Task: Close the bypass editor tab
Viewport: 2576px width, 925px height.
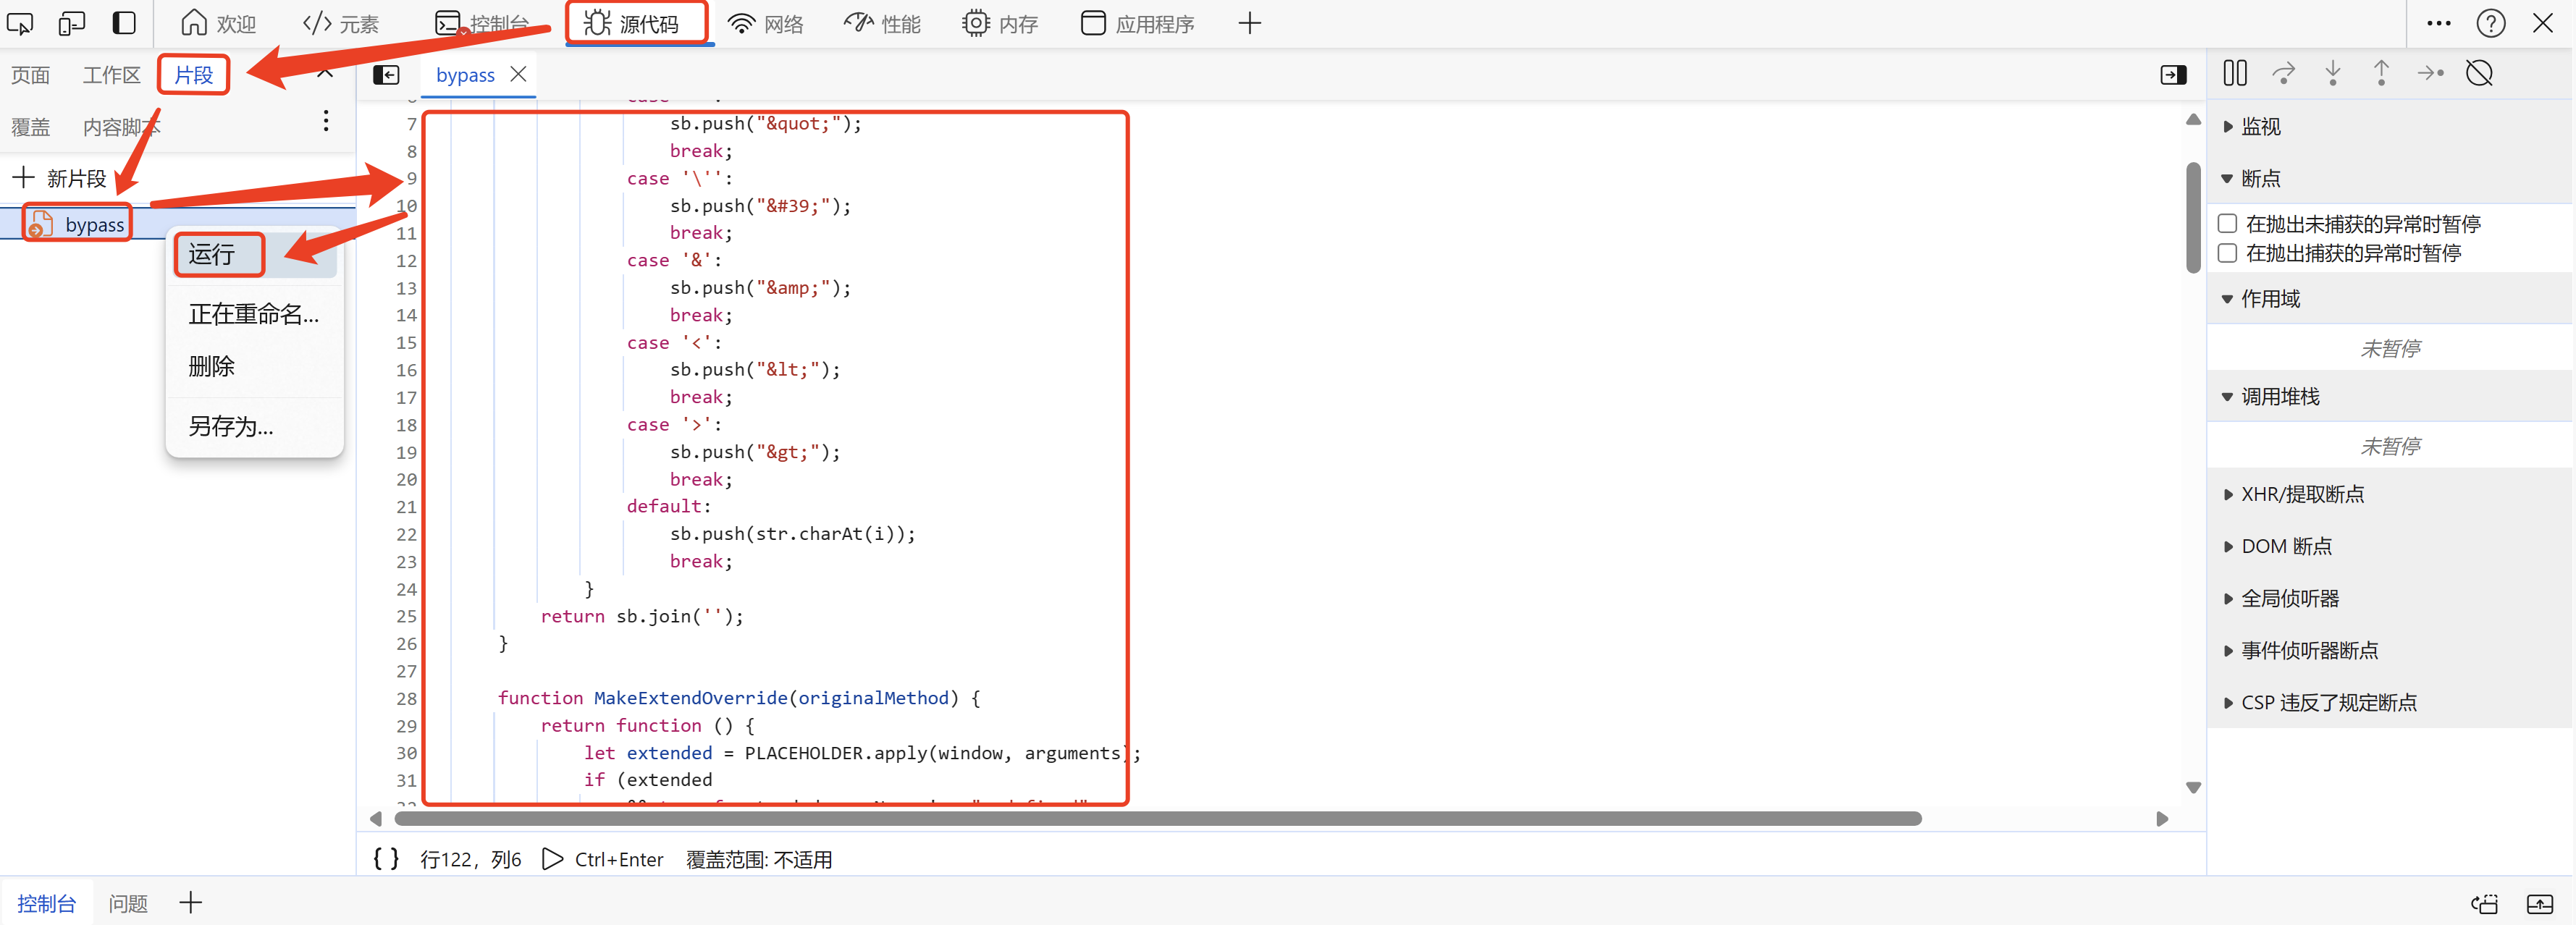Action: pyautogui.click(x=518, y=75)
